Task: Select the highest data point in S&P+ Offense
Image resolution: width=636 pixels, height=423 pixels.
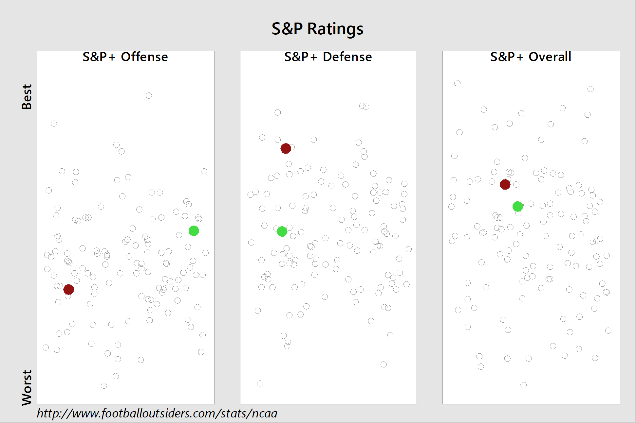Action: [149, 95]
